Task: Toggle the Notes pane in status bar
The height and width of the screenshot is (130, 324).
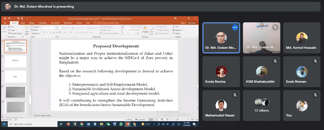Action: [x=129, y=119]
